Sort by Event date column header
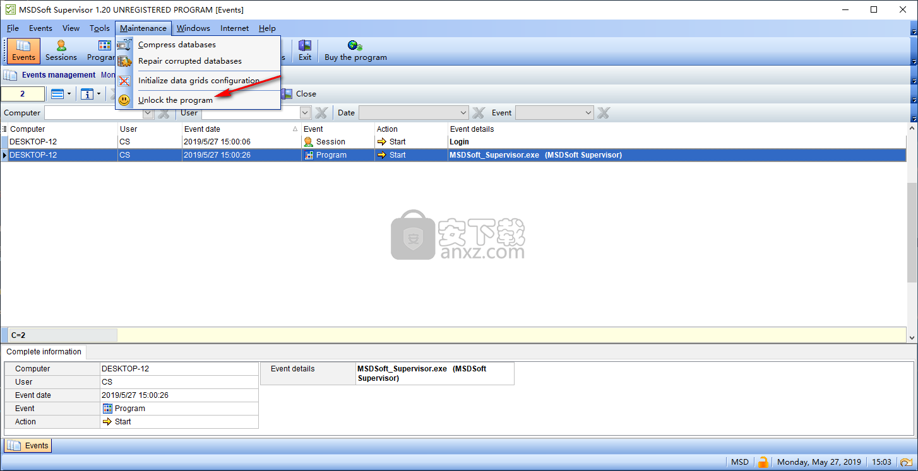 tap(242, 129)
